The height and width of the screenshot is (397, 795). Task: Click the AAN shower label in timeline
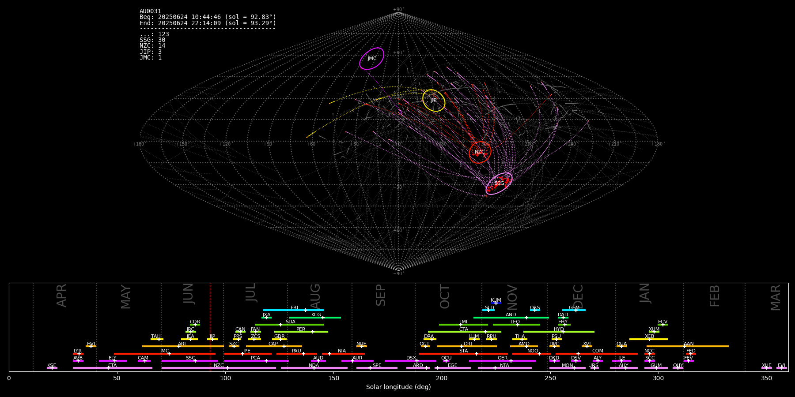(689, 344)
